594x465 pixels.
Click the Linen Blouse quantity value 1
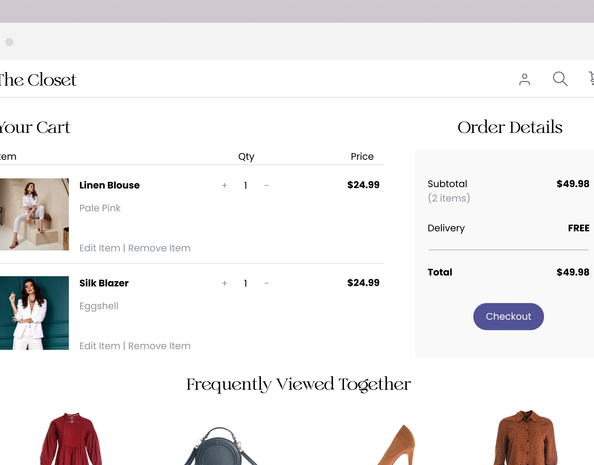[x=246, y=186]
